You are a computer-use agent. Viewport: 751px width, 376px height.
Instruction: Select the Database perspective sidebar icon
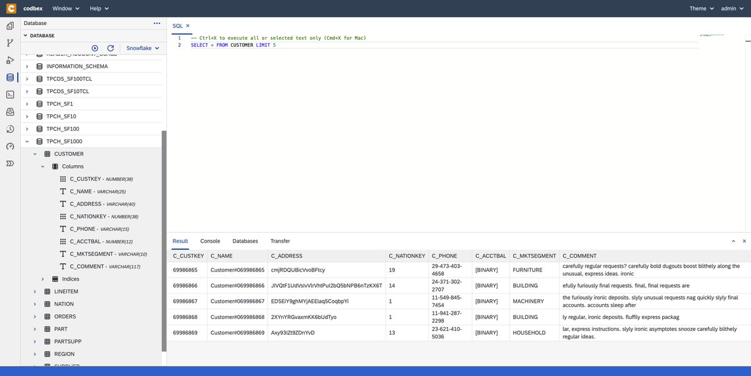coord(10,78)
